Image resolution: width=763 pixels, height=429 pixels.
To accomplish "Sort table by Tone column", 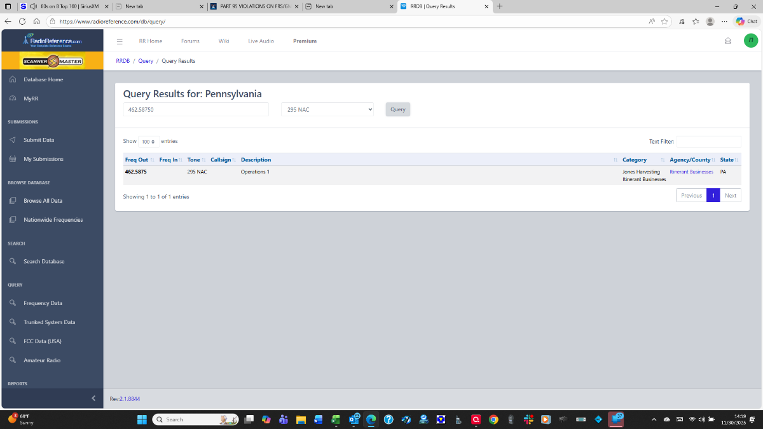I will point(193,160).
